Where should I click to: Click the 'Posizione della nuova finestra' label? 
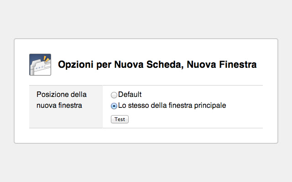61,100
